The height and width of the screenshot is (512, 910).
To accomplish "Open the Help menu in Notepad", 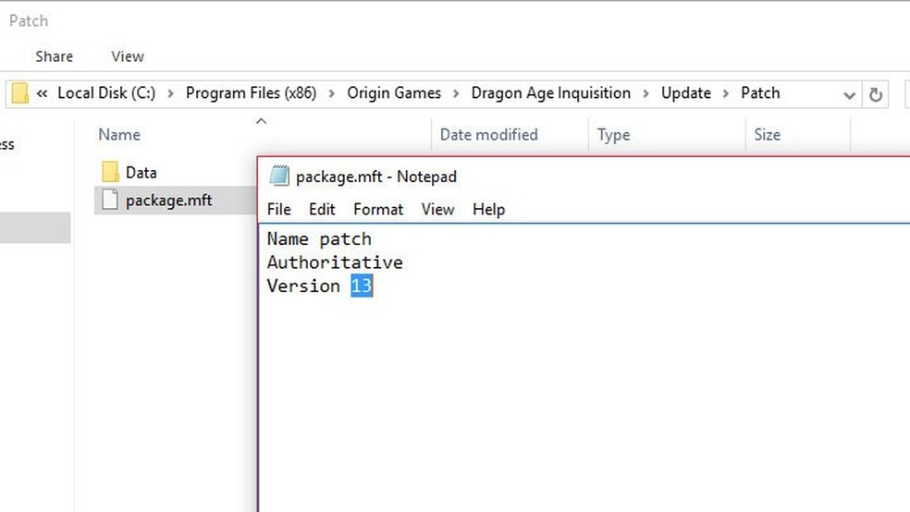I will [x=488, y=209].
